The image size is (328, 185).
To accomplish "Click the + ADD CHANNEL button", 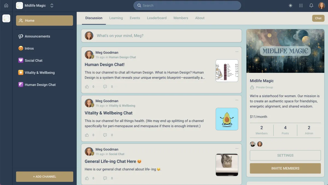I will tap(45, 177).
